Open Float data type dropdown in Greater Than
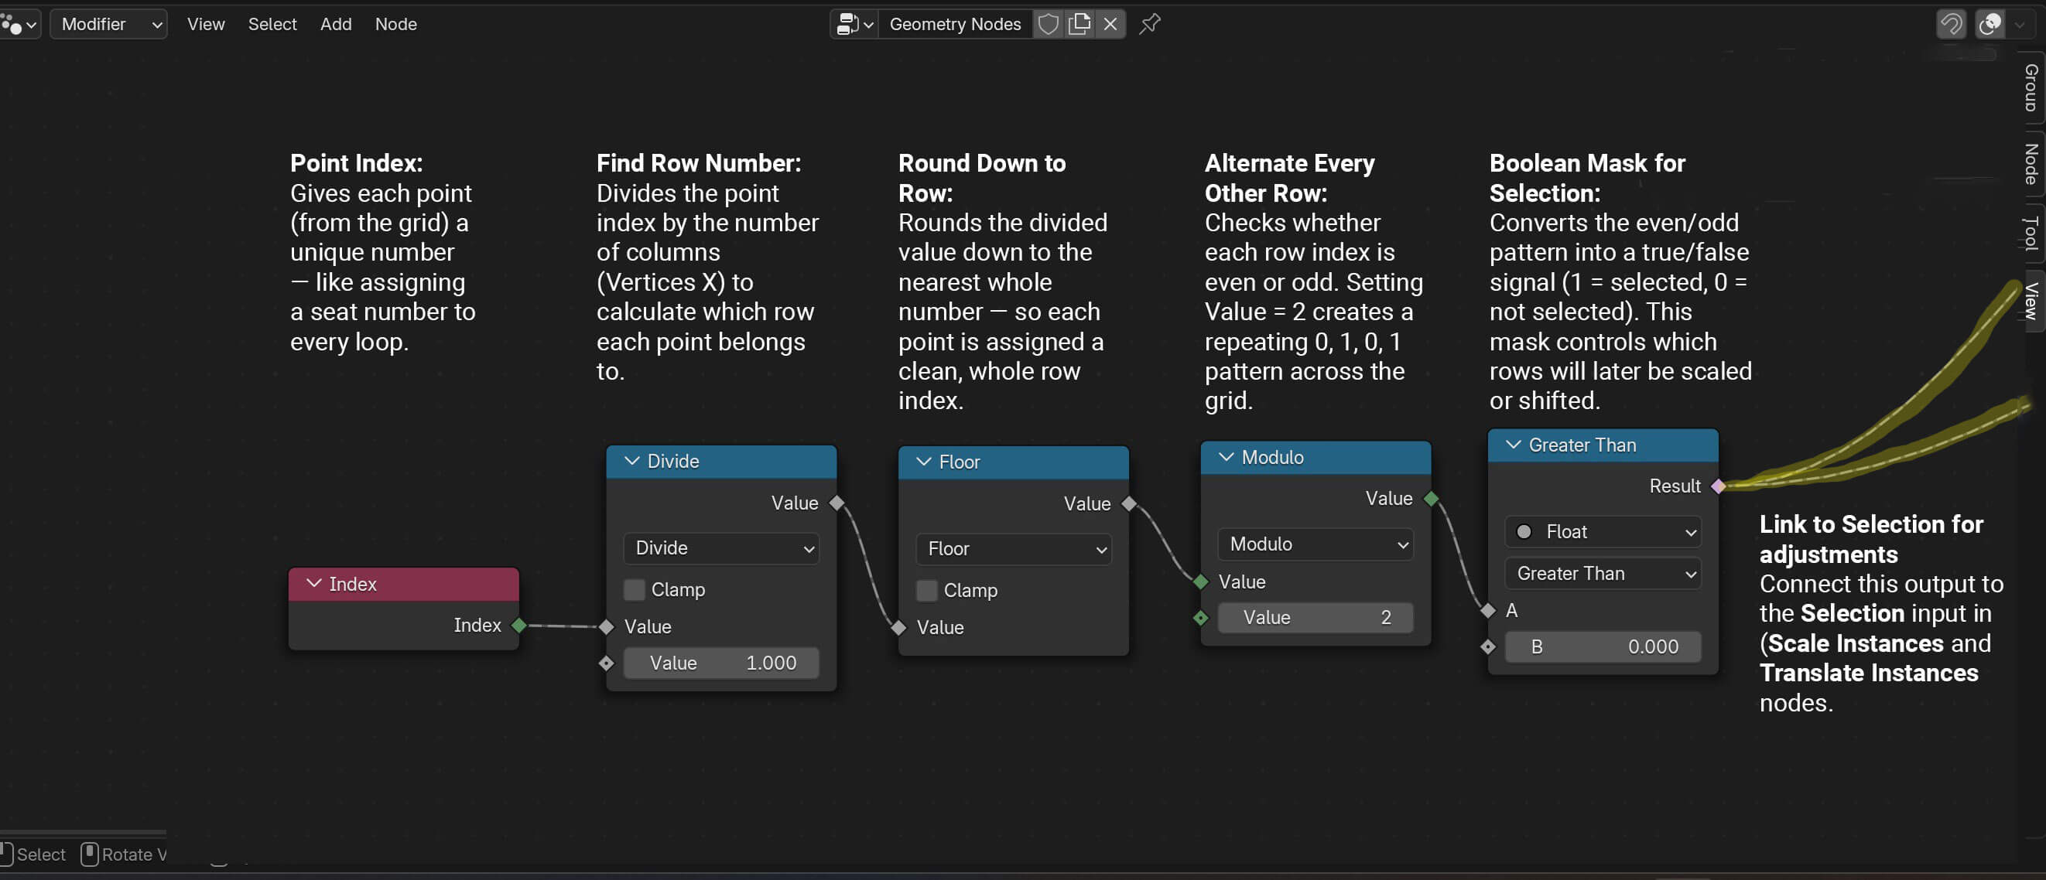This screenshot has height=880, width=2046. click(x=1602, y=532)
